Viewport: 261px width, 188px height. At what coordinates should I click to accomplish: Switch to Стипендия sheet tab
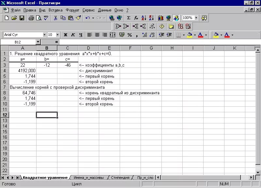tap(120, 178)
